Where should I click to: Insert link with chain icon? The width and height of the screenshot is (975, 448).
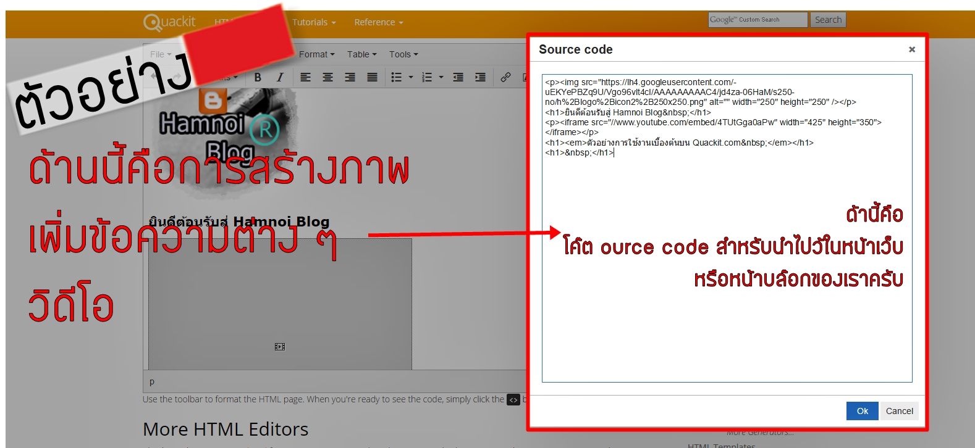[505, 77]
